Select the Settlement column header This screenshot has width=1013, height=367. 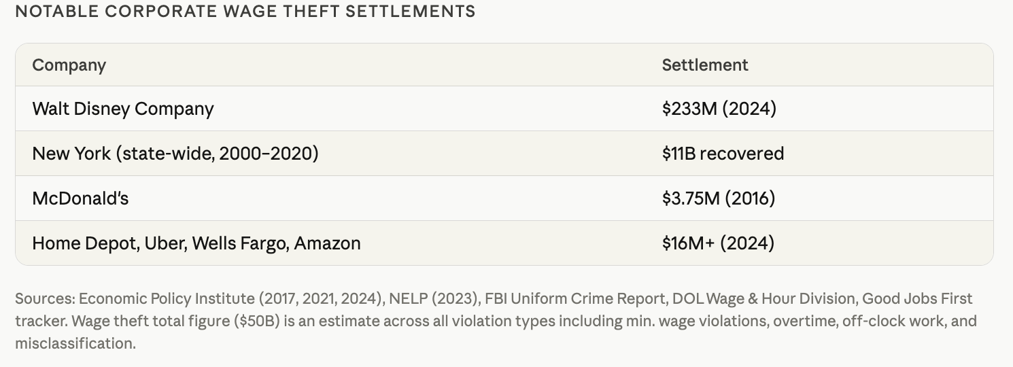pos(705,65)
